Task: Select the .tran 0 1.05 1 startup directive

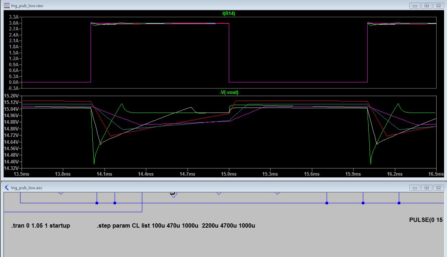Action: point(41,226)
